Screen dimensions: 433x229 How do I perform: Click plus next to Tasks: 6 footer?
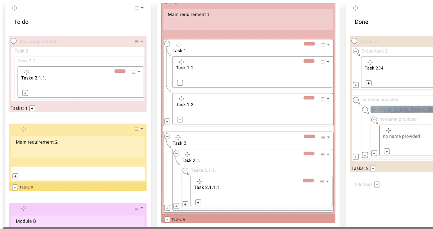point(167,219)
